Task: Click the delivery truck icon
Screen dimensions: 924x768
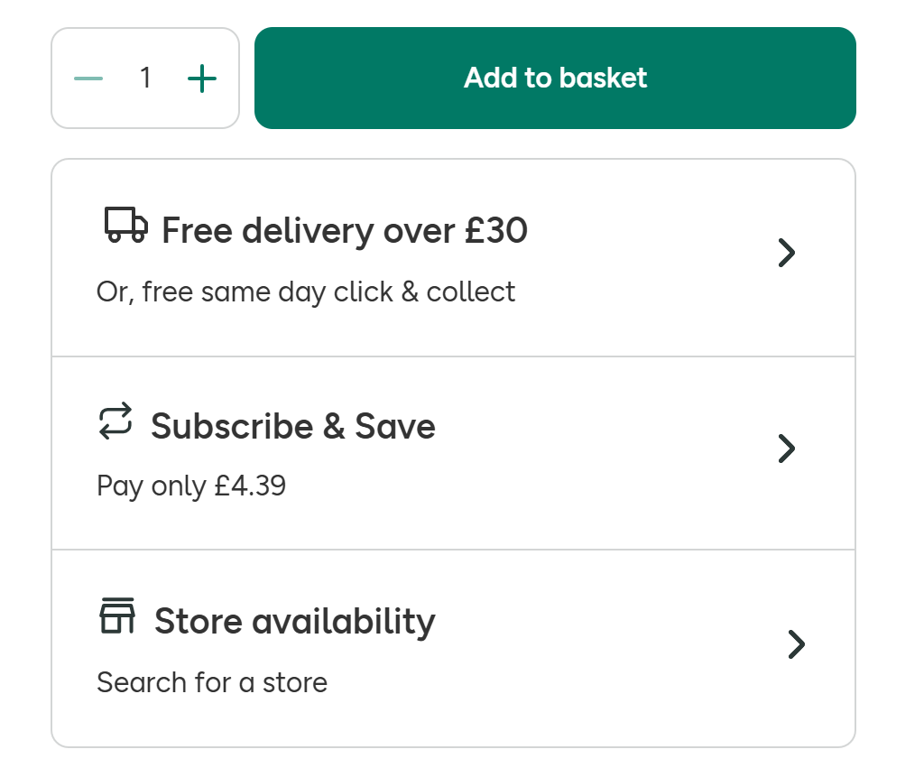Action: [x=126, y=225]
